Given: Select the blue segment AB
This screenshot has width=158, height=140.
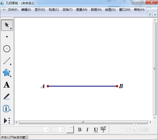Looking at the screenshot, I should pyautogui.click(x=82, y=86).
